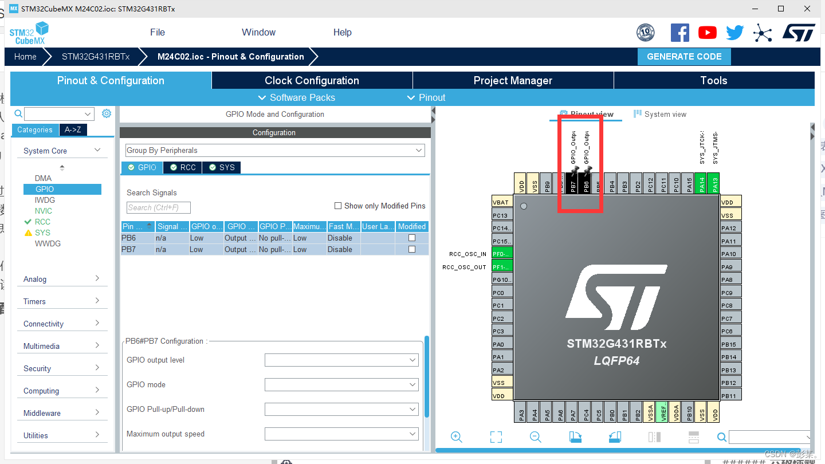Fit the chip to the best view
Viewport: 825px width, 464px height.
click(x=496, y=437)
